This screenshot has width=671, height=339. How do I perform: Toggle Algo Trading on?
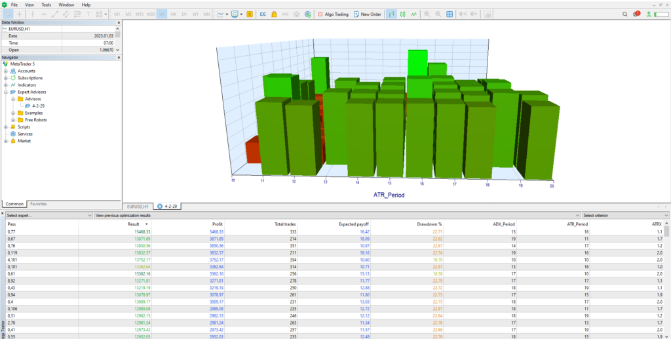[x=333, y=14]
